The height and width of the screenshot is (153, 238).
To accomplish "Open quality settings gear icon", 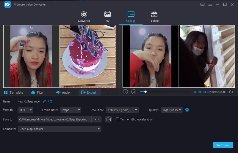I will tap(187, 110).
